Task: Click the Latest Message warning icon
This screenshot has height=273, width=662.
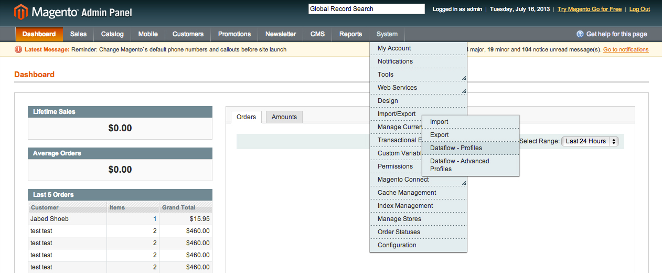Action: [x=18, y=49]
